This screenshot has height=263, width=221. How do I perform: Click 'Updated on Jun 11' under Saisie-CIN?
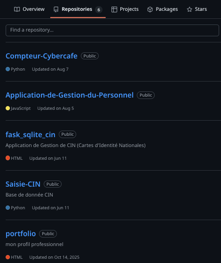pos(50,208)
